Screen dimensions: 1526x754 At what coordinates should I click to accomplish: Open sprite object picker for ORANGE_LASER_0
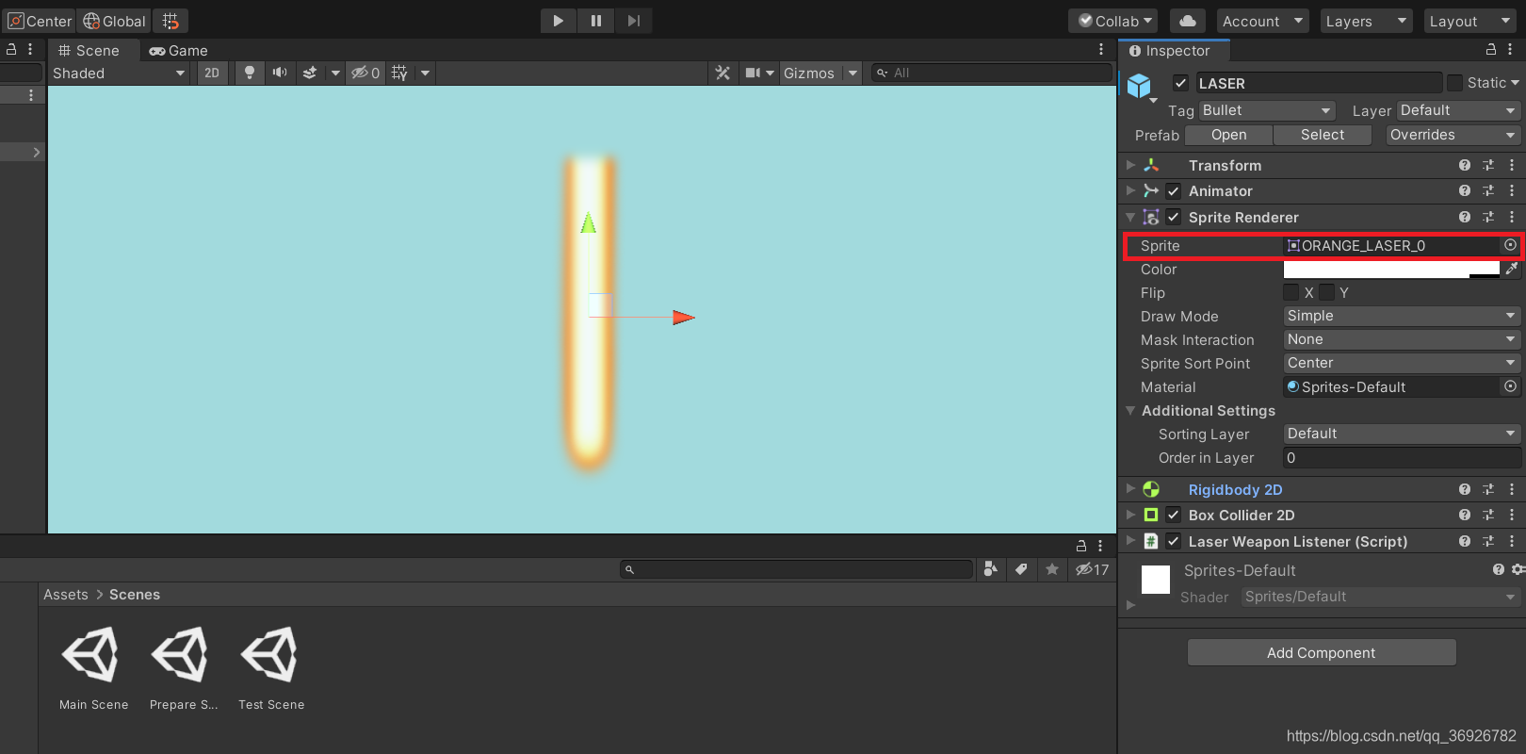click(1510, 245)
